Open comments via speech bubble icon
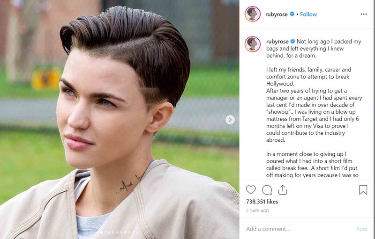Viewport: 375px width, 239px height. pyautogui.click(x=267, y=190)
